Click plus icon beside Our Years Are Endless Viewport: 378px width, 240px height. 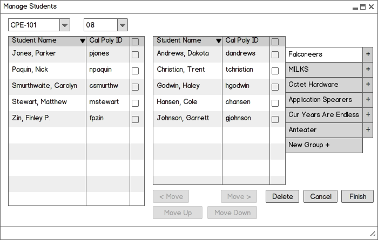coord(368,114)
